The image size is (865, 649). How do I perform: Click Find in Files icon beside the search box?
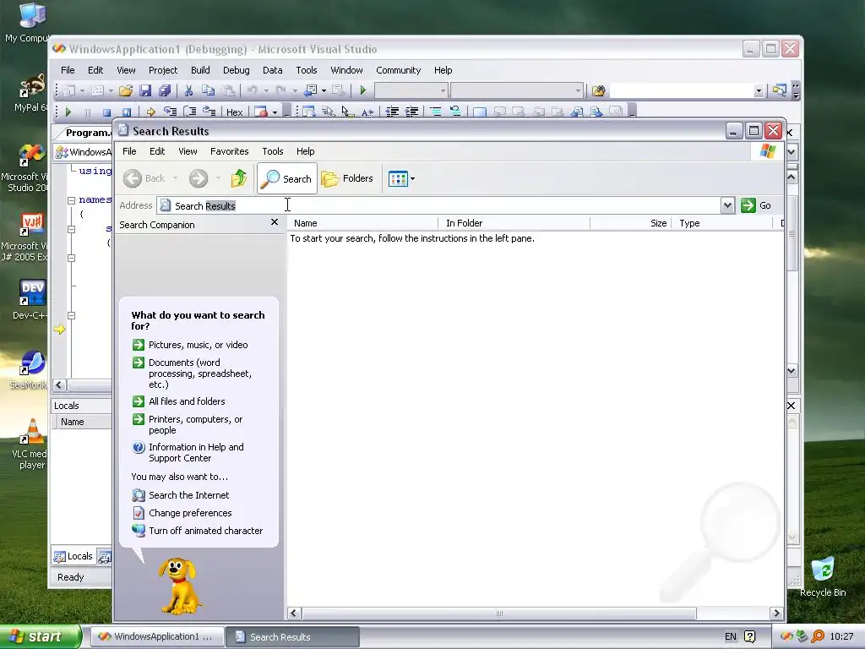pos(599,90)
